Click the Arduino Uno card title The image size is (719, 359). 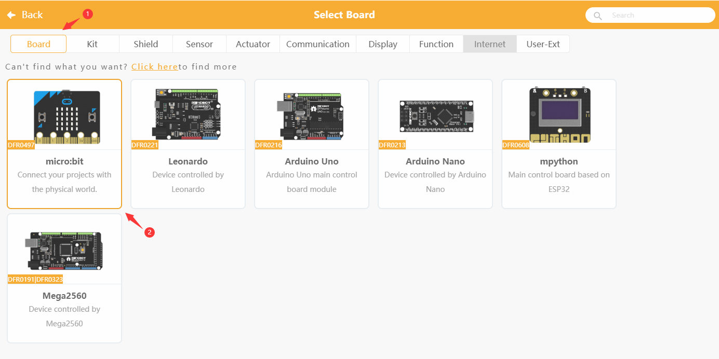click(312, 161)
